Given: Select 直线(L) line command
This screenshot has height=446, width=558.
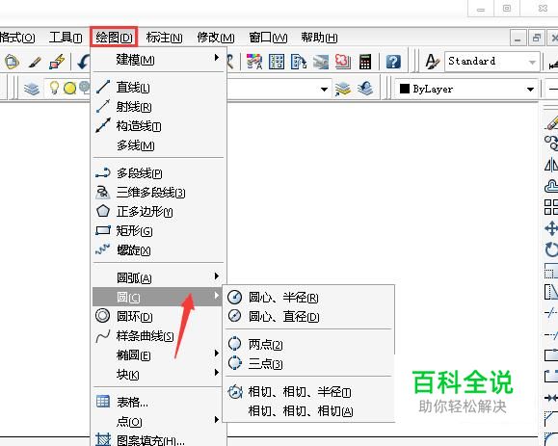Looking at the screenshot, I should point(159,87).
